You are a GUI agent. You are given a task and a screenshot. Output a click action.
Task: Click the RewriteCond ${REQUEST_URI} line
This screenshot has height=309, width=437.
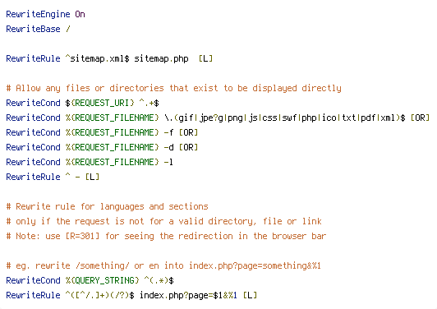pos(82,104)
